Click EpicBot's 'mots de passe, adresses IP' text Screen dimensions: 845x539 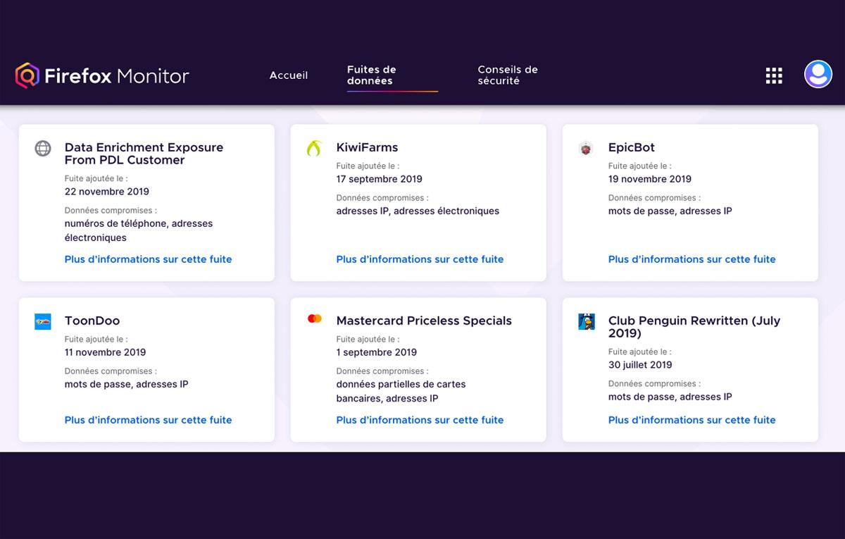(670, 211)
